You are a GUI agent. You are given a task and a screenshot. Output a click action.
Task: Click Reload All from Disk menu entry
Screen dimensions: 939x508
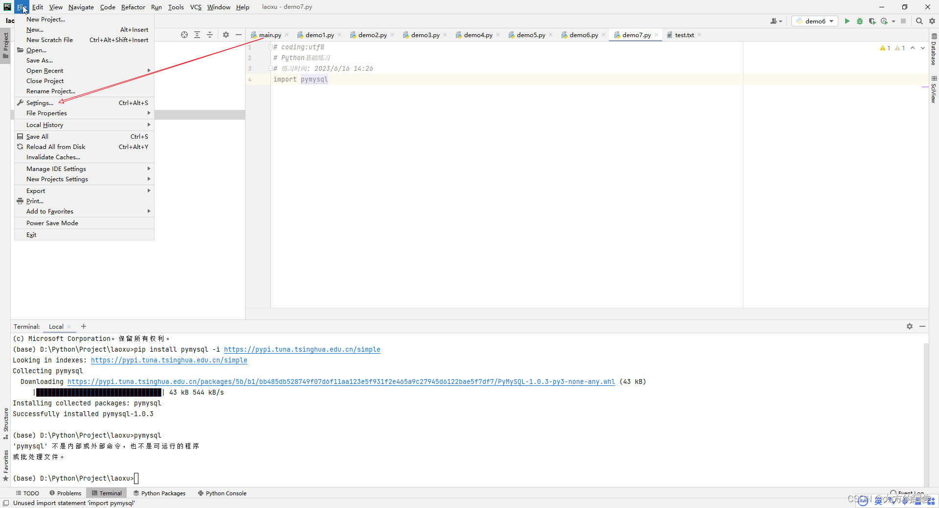click(84, 147)
